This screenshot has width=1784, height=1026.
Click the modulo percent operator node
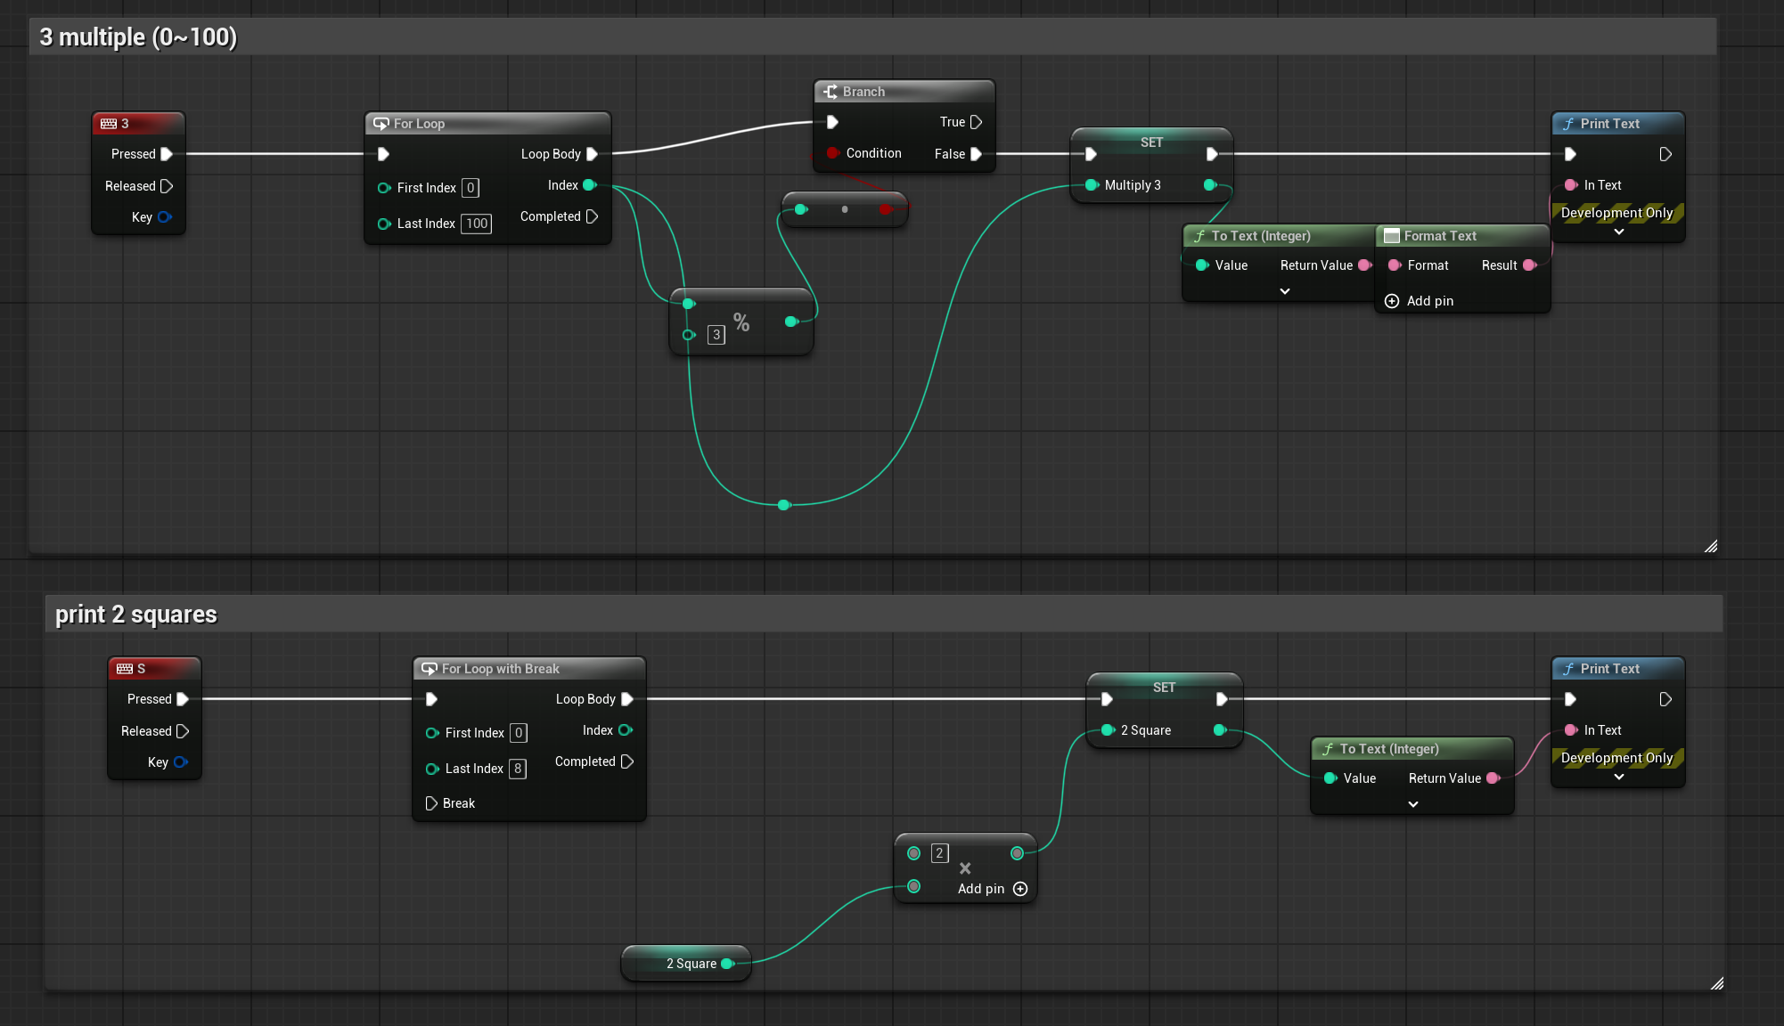(741, 322)
